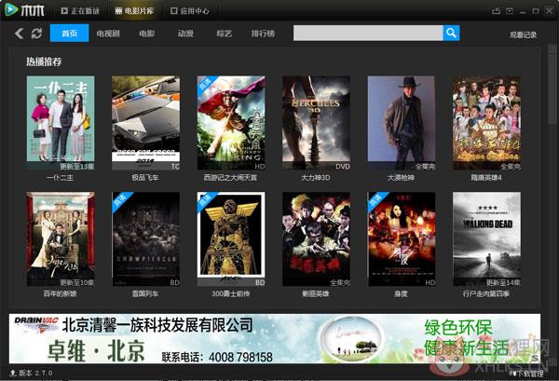Viewport: 559px width, 381px height.
Task: Click the upload icon beside 版本 2.7.0
Action: (x=13, y=374)
